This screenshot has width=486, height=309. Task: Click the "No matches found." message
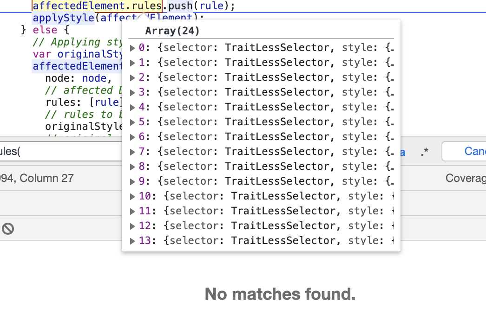click(x=280, y=294)
